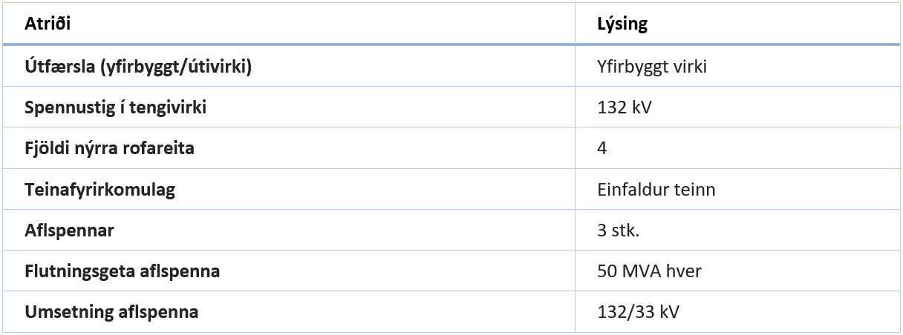Select the 'Útfærsla (yfirbyggt/útivirki)' row label
903x335 pixels.
coord(138,67)
